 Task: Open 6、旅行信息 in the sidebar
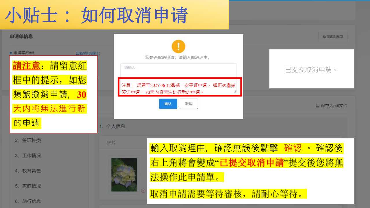[x=28, y=201]
